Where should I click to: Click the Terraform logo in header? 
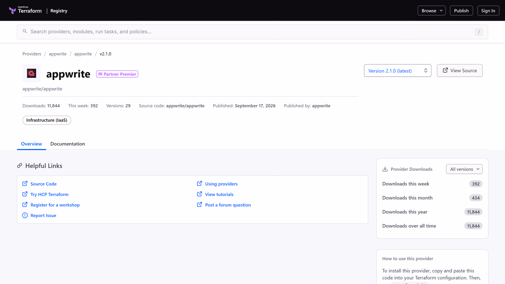25,11
